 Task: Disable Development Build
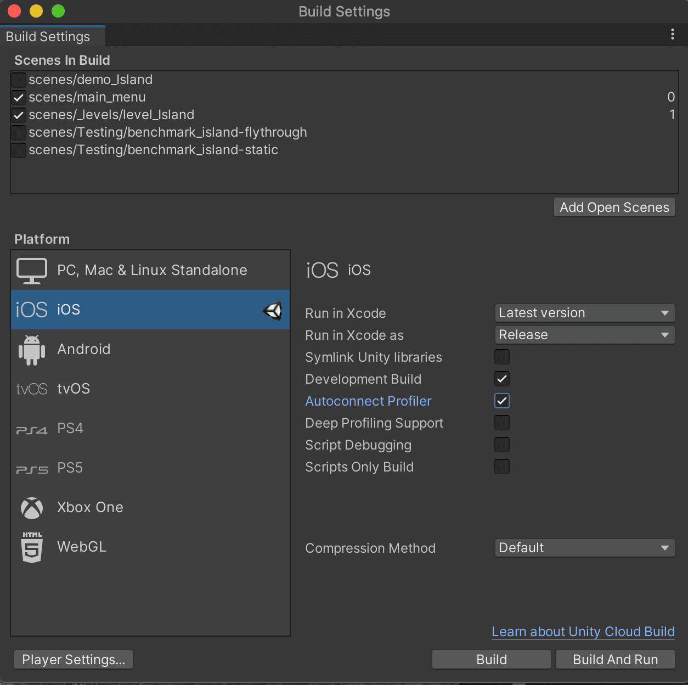tap(501, 379)
